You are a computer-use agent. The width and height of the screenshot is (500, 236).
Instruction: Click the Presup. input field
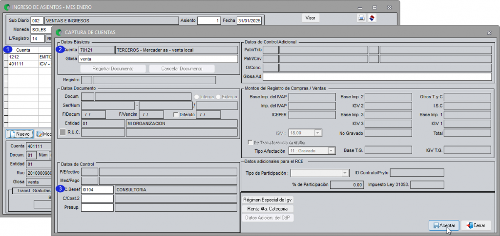tap(97, 207)
